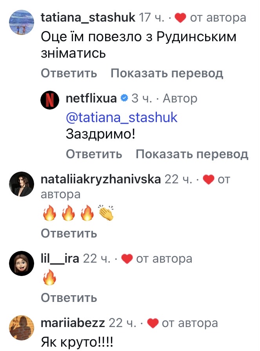260x351 pixels.
Task: Open the netflixua username link
Action: click(x=92, y=99)
